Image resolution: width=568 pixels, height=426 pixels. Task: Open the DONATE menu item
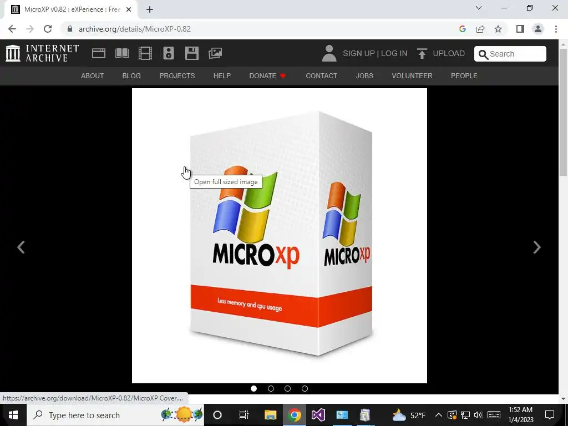click(267, 75)
